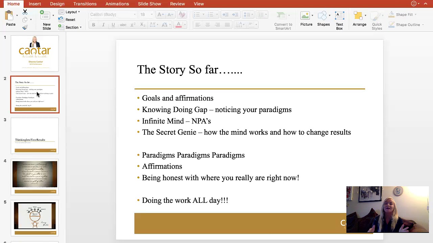Click the Decrease Indent icon

coord(226,15)
